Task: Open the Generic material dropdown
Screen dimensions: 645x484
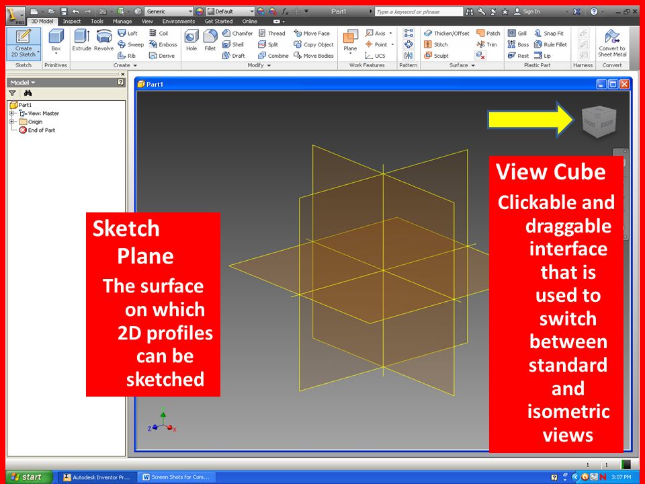Action: [169, 11]
